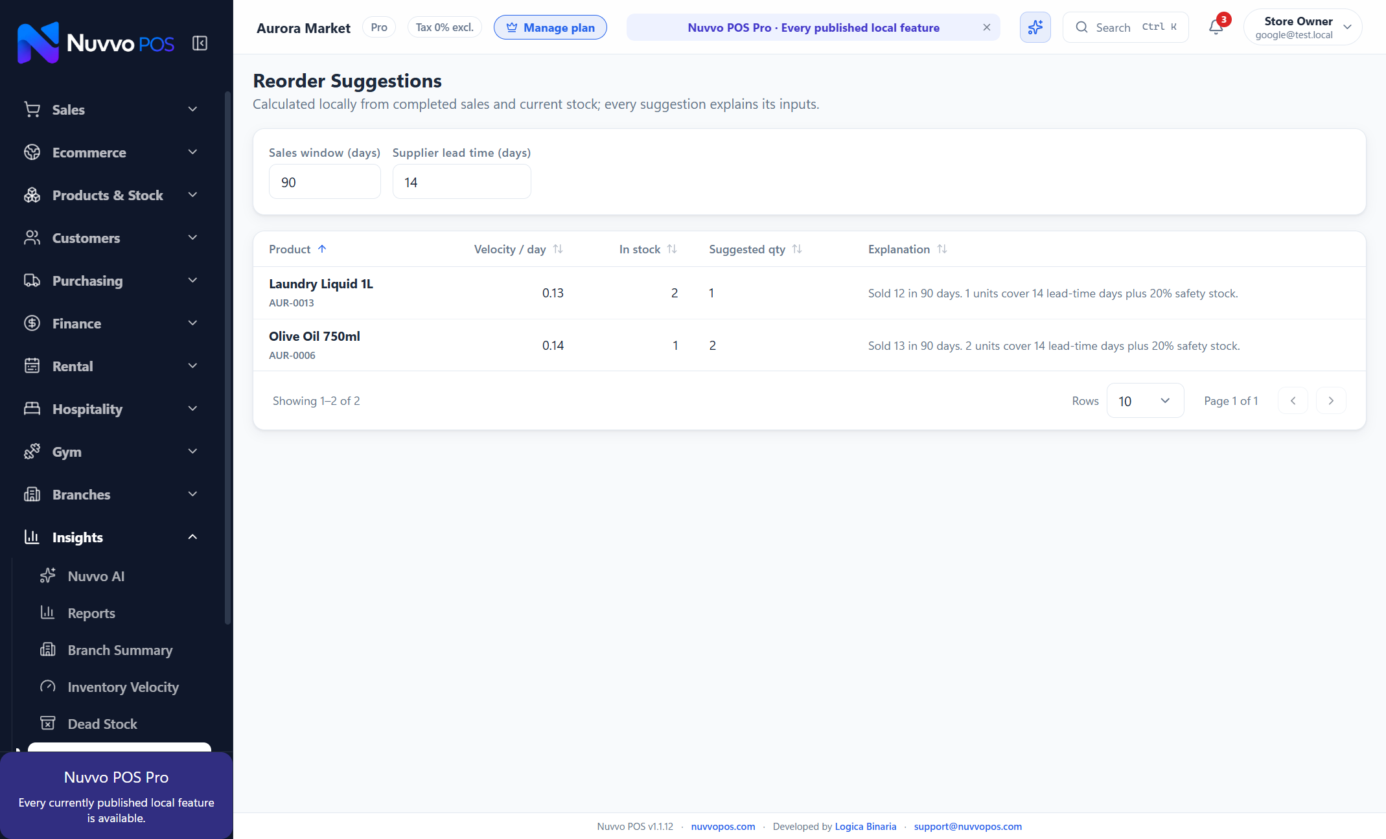Go to next page of suggestions
1386x839 pixels.
pos(1331,400)
